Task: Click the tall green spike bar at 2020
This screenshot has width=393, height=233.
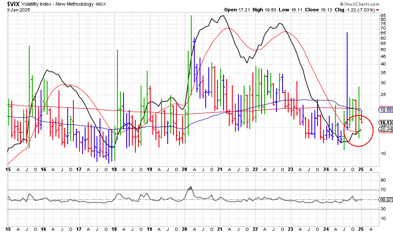Action: coord(191,44)
